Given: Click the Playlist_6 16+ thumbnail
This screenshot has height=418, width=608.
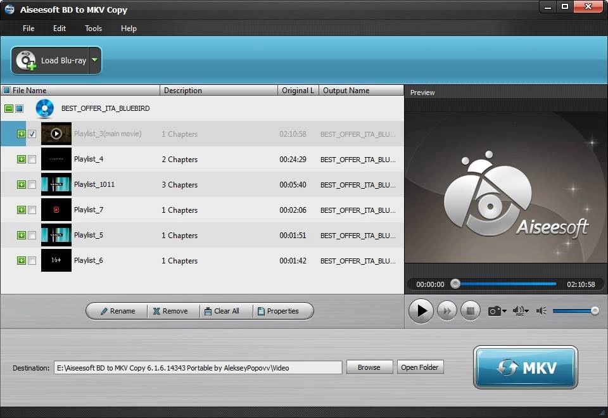Looking at the screenshot, I should point(56,260).
